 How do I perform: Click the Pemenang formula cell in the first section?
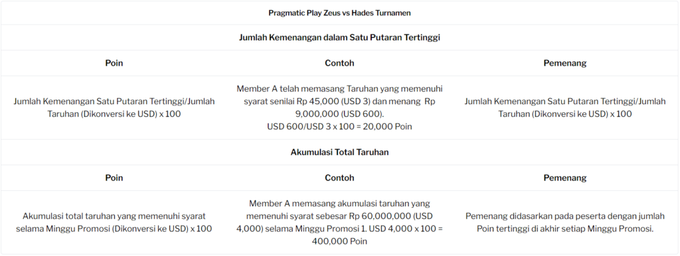coord(565,108)
